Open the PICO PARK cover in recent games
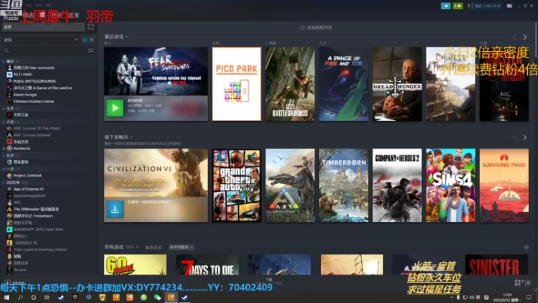Screen dimensions: 538x303 pos(237,84)
